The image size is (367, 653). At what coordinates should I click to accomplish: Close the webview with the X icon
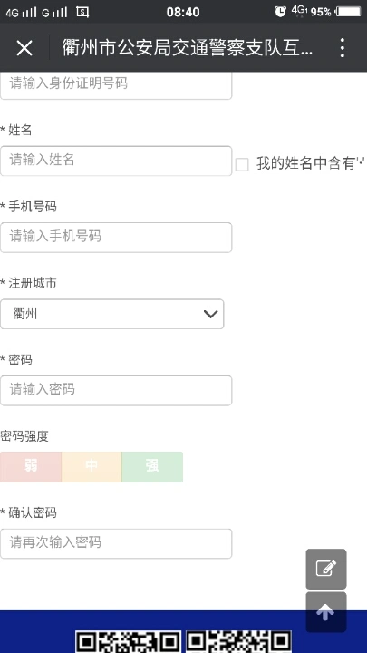pyautogui.click(x=24, y=48)
